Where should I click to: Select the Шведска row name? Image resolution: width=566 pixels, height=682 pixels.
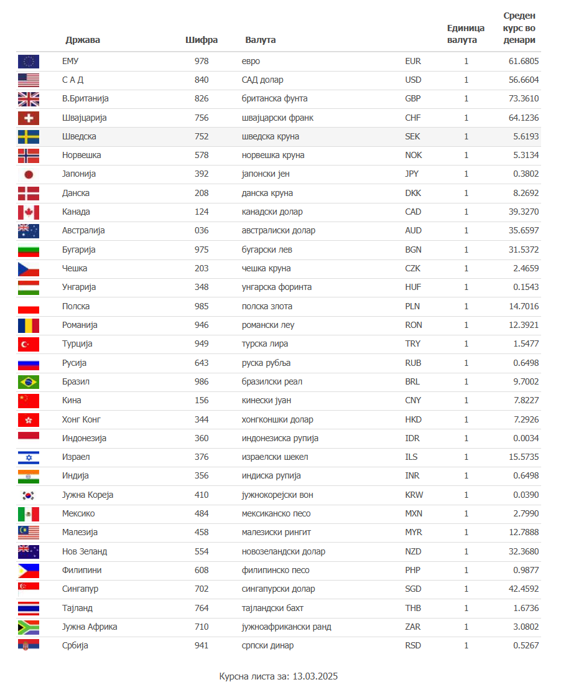point(79,136)
